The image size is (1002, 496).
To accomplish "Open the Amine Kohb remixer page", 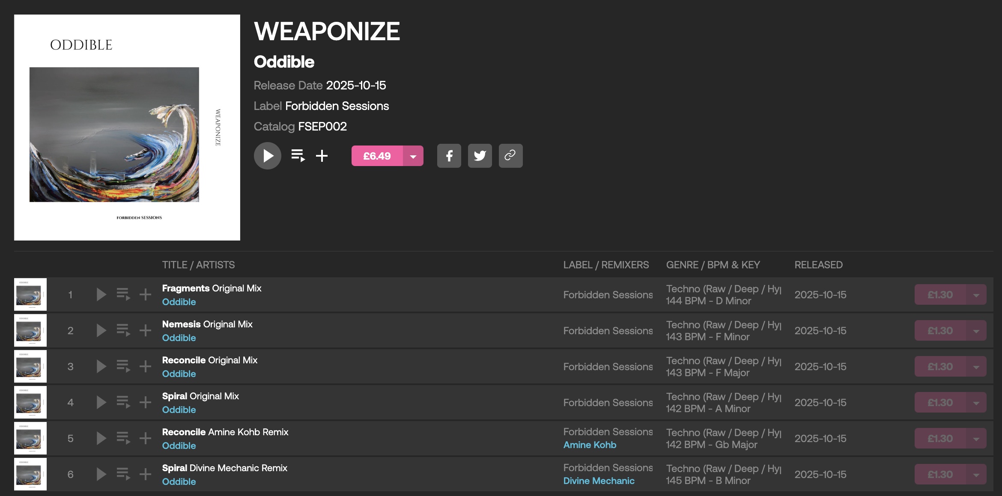I will coord(590,445).
